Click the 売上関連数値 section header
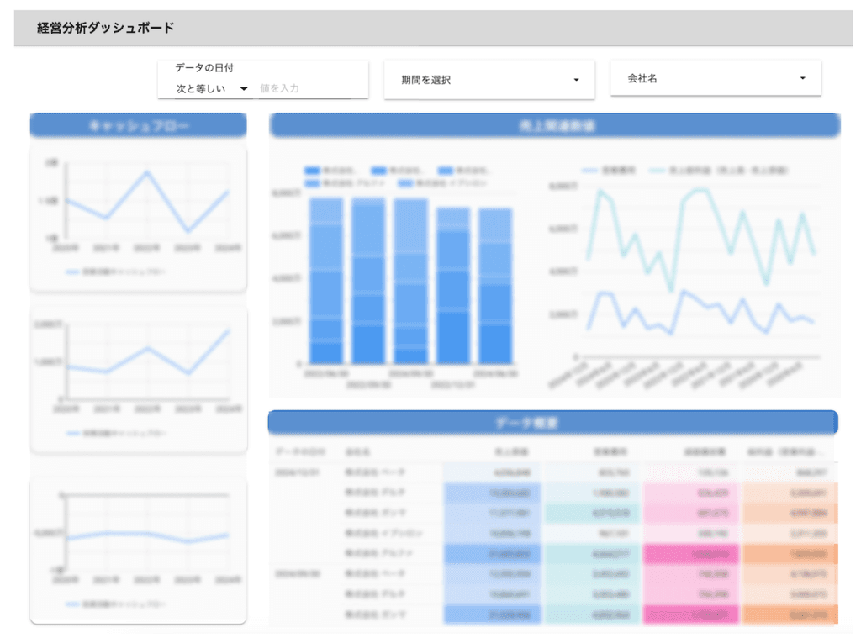This screenshot has width=861, height=638. (x=553, y=126)
